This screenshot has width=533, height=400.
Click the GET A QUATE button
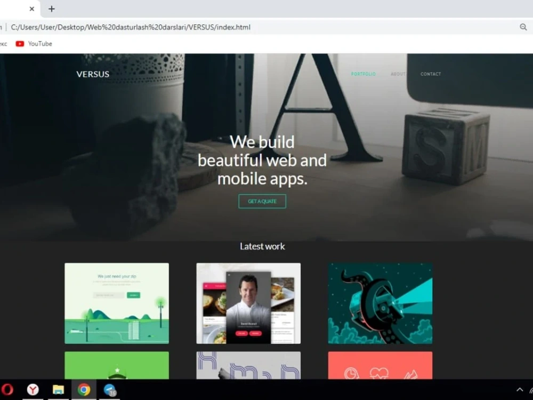point(262,201)
